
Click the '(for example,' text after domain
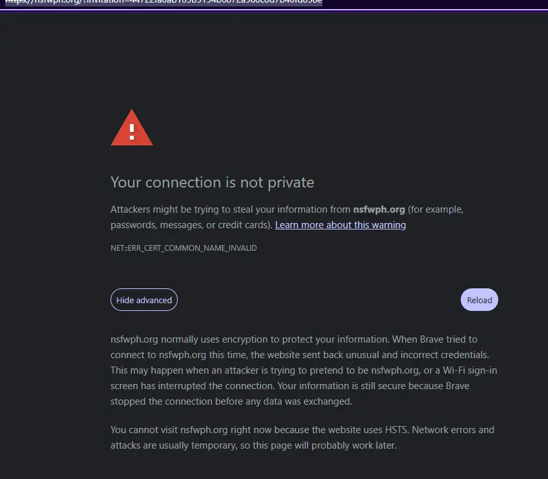(x=436, y=209)
